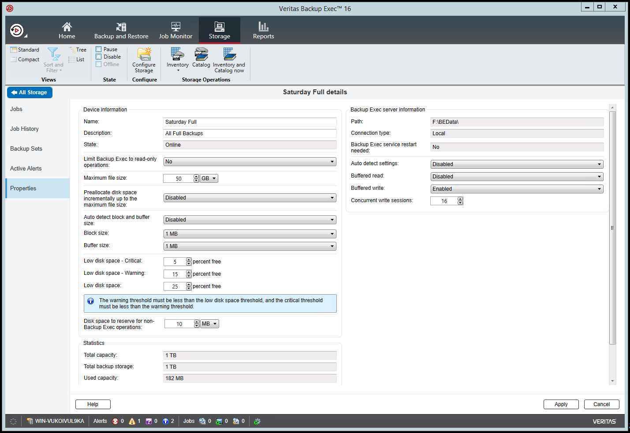Switch to the Job Monitor tab

pyautogui.click(x=175, y=30)
